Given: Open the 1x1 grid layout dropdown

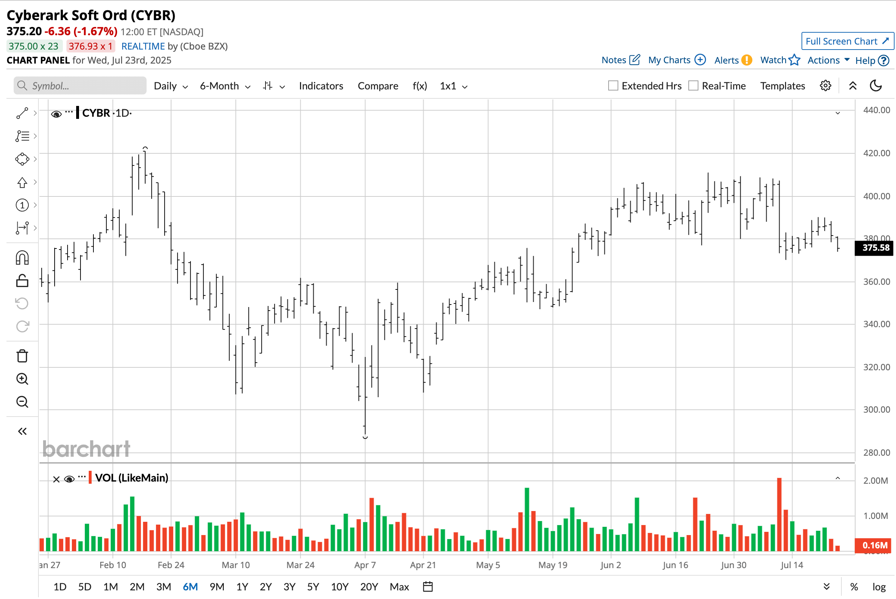Looking at the screenshot, I should tap(453, 86).
